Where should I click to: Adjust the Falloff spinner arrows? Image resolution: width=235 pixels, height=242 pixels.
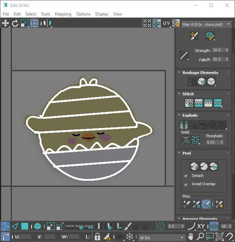coord(227,59)
